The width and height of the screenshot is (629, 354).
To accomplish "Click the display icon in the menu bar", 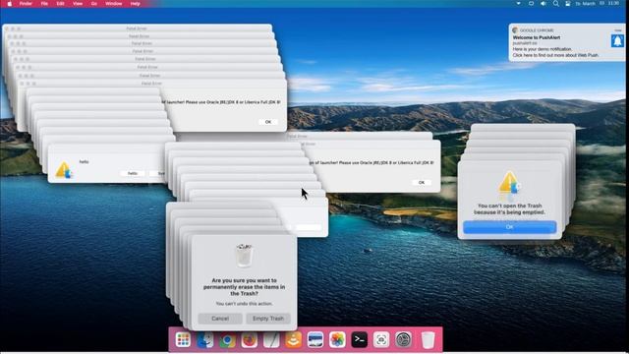I will [x=531, y=4].
